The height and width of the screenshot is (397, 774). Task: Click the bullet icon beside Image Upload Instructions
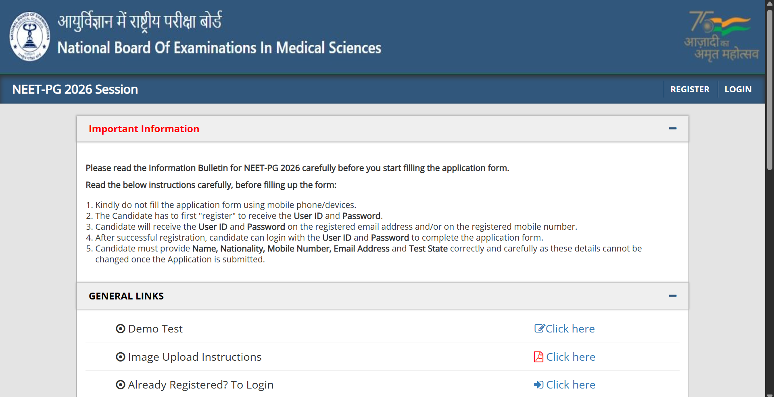coord(120,357)
